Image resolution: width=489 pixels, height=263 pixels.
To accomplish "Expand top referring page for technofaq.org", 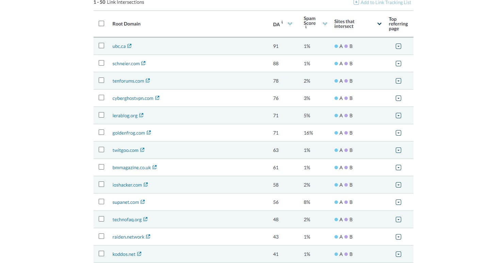I will (x=398, y=220).
